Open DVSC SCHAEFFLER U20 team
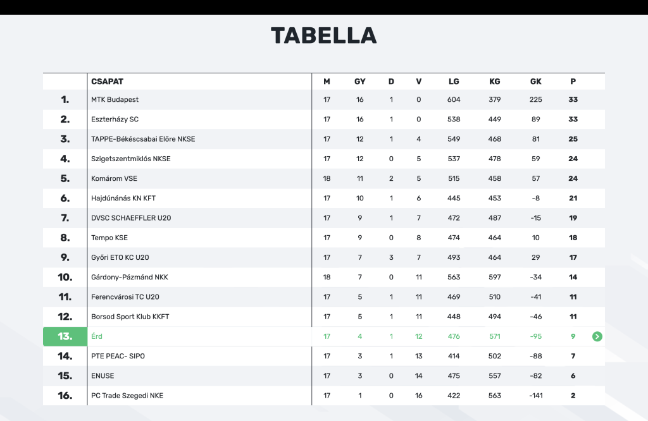This screenshot has height=421, width=648. point(131,218)
